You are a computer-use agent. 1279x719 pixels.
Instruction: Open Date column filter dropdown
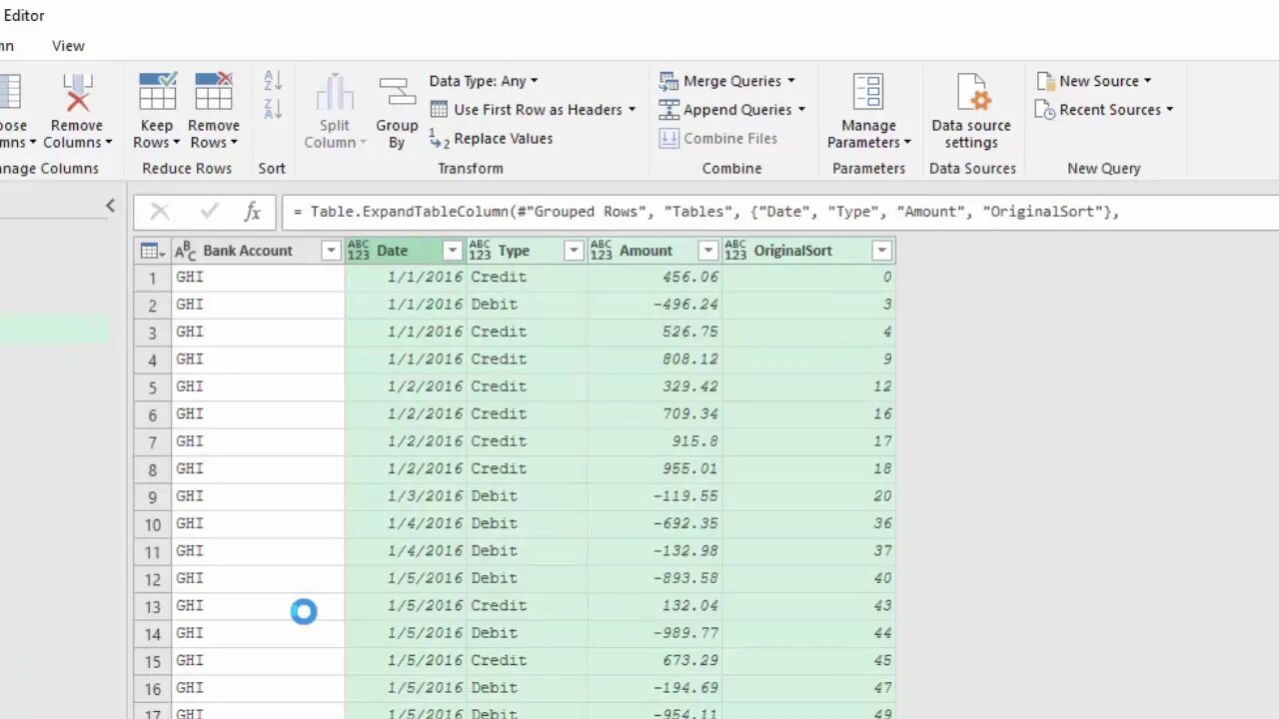click(453, 251)
